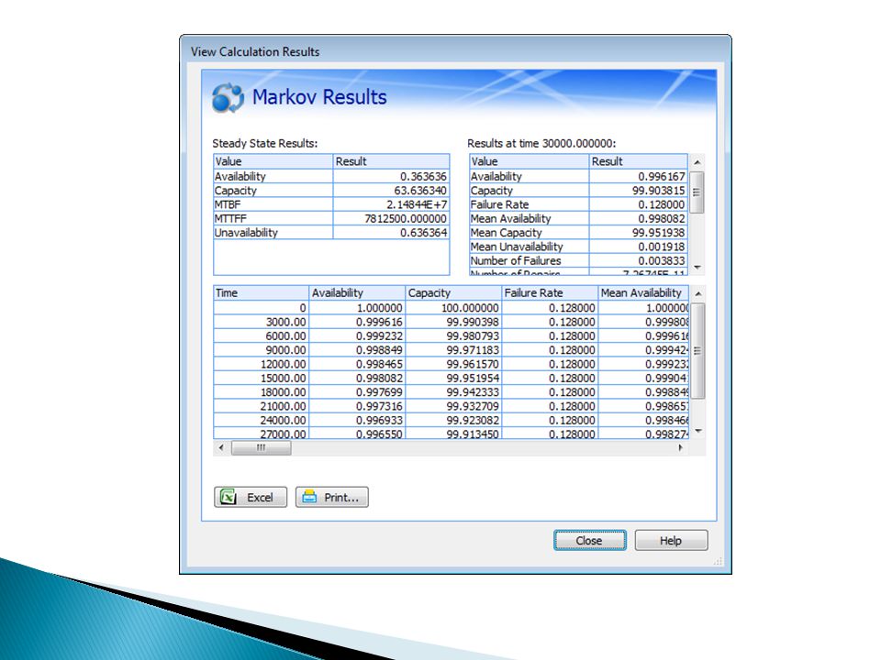Click right arrow of horizontal scrollbar
The height and width of the screenshot is (660, 881).
pos(681,448)
